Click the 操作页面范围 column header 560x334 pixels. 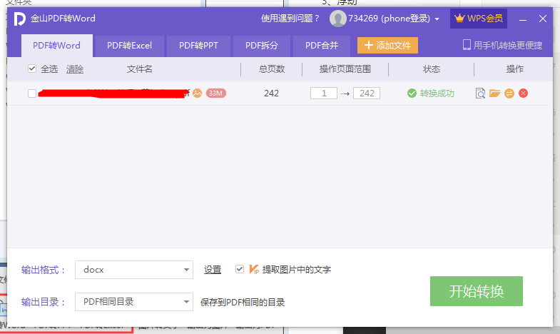click(345, 69)
